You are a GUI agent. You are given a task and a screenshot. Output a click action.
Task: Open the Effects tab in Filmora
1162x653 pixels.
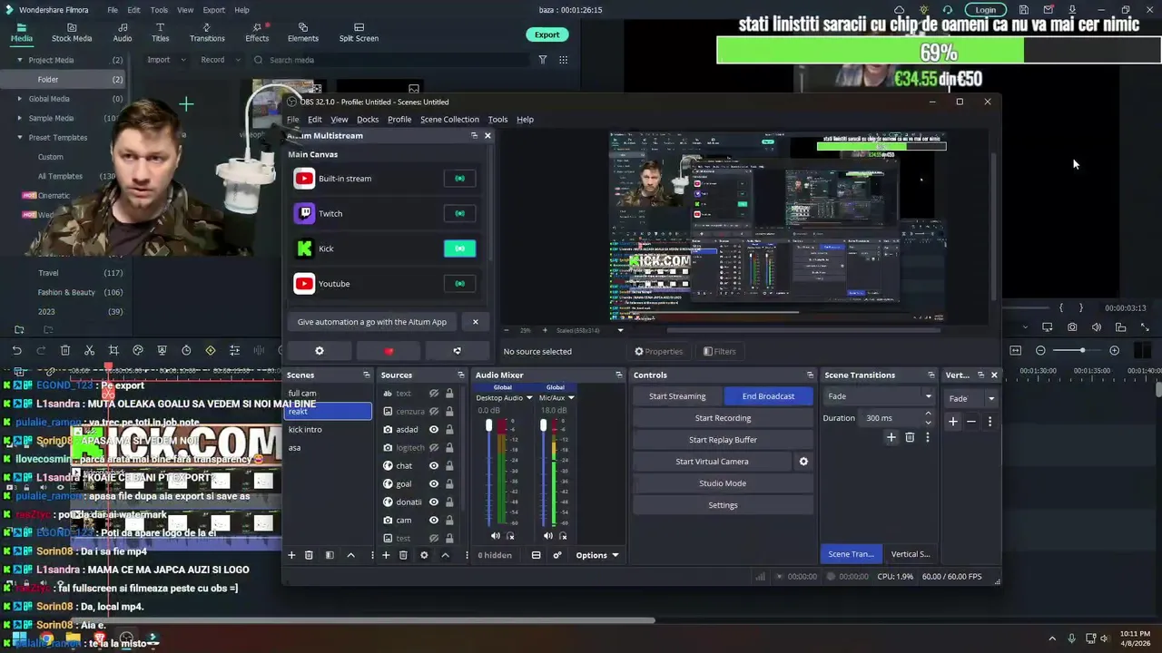coord(257,33)
